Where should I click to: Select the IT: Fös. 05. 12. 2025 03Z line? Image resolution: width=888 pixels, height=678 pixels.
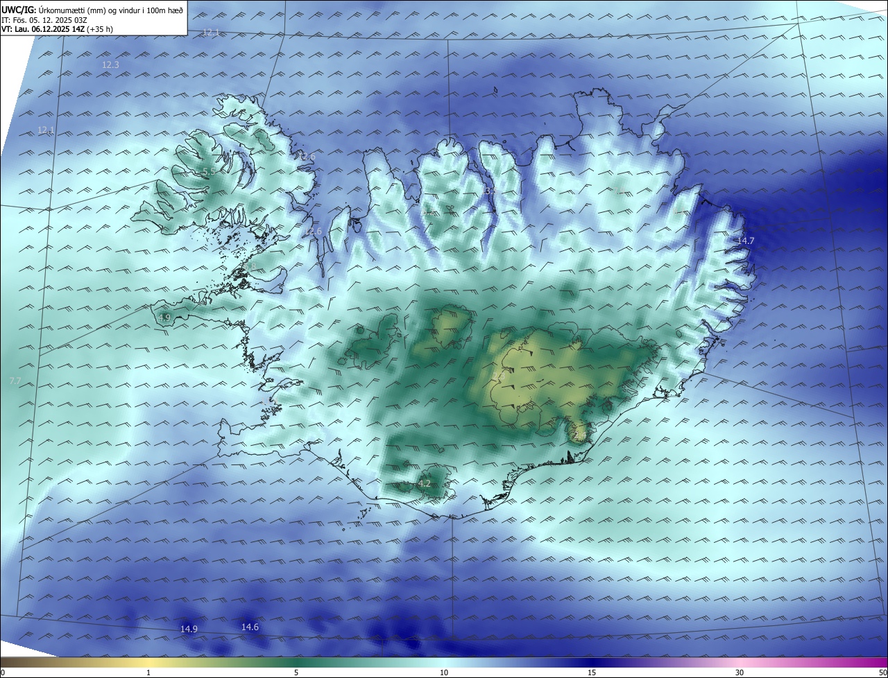(x=44, y=20)
